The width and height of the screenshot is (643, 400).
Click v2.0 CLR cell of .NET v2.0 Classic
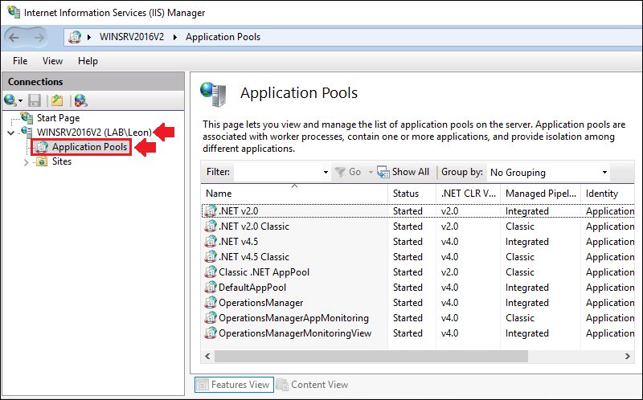click(449, 227)
